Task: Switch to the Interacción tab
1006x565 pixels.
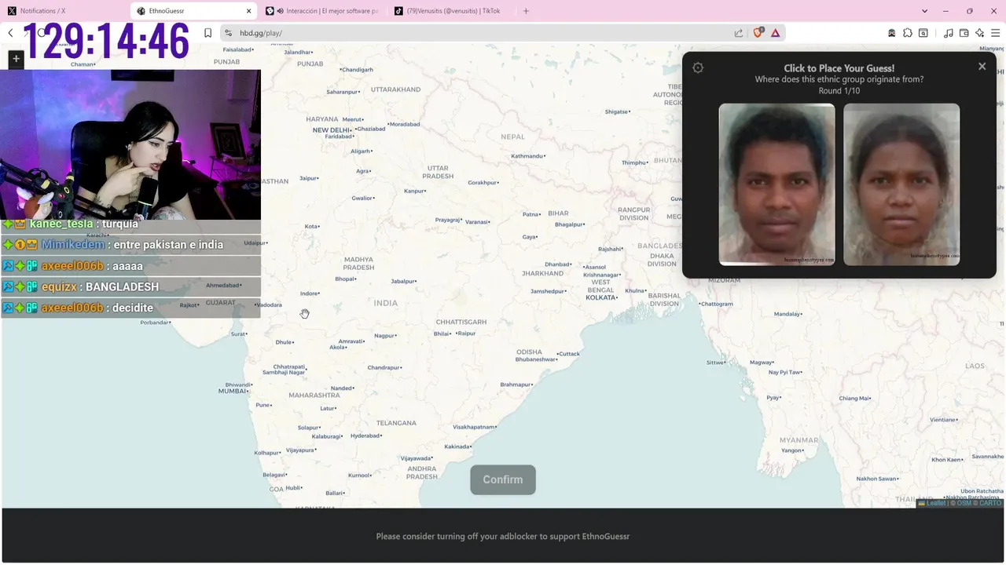Action: 322,11
